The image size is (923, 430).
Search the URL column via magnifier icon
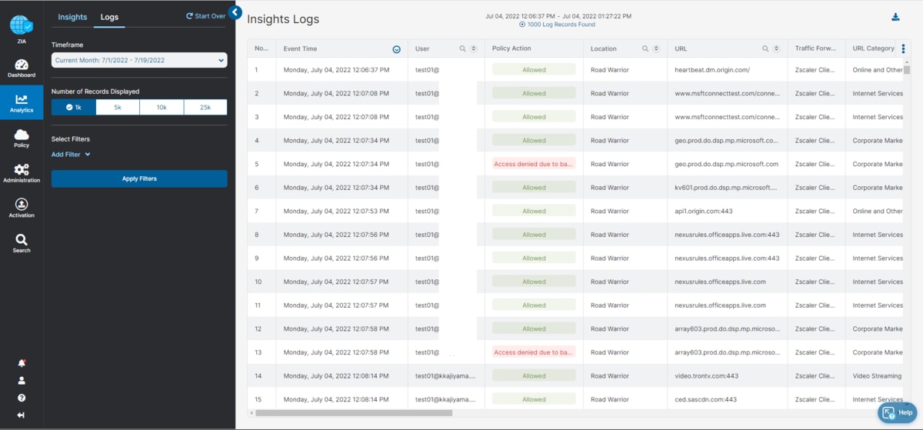766,48
